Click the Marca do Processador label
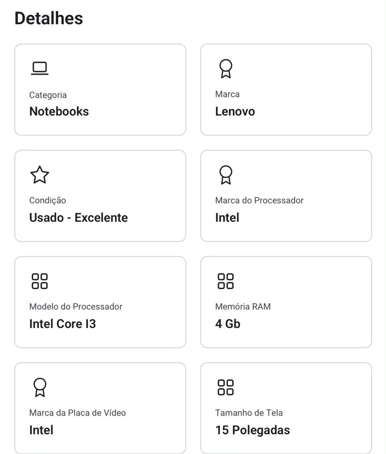 (x=259, y=200)
